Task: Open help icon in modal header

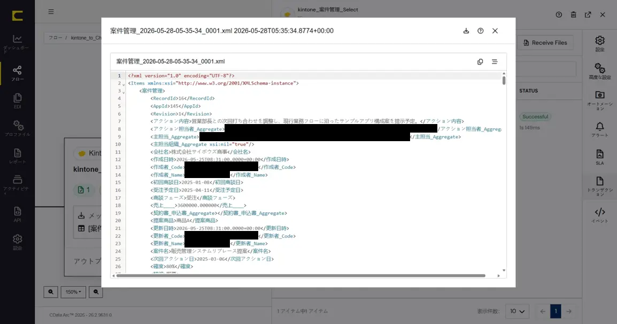Action: click(481, 30)
